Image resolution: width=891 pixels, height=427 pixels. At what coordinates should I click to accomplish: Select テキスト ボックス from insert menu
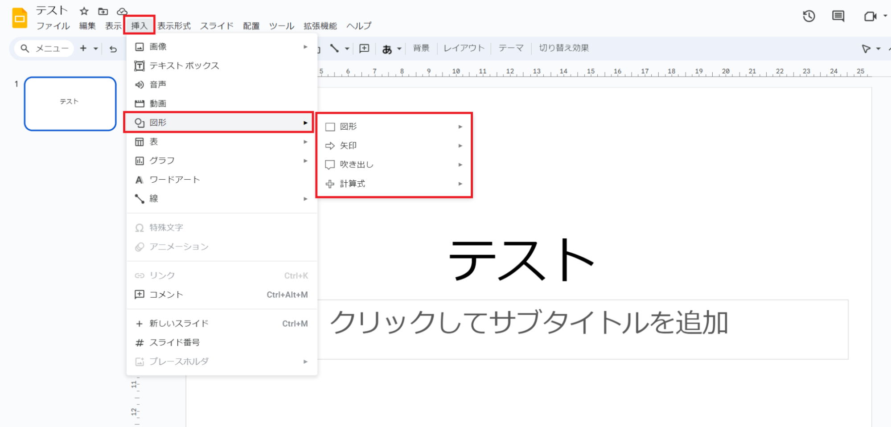coord(184,66)
